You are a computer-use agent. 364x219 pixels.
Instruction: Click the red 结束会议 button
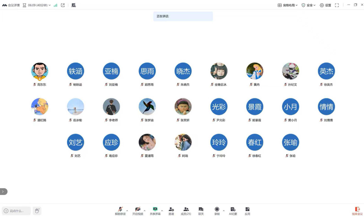click(x=357, y=211)
